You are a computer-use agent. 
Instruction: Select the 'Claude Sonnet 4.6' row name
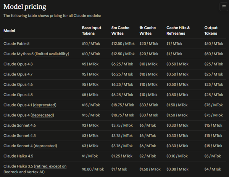coord(19,126)
